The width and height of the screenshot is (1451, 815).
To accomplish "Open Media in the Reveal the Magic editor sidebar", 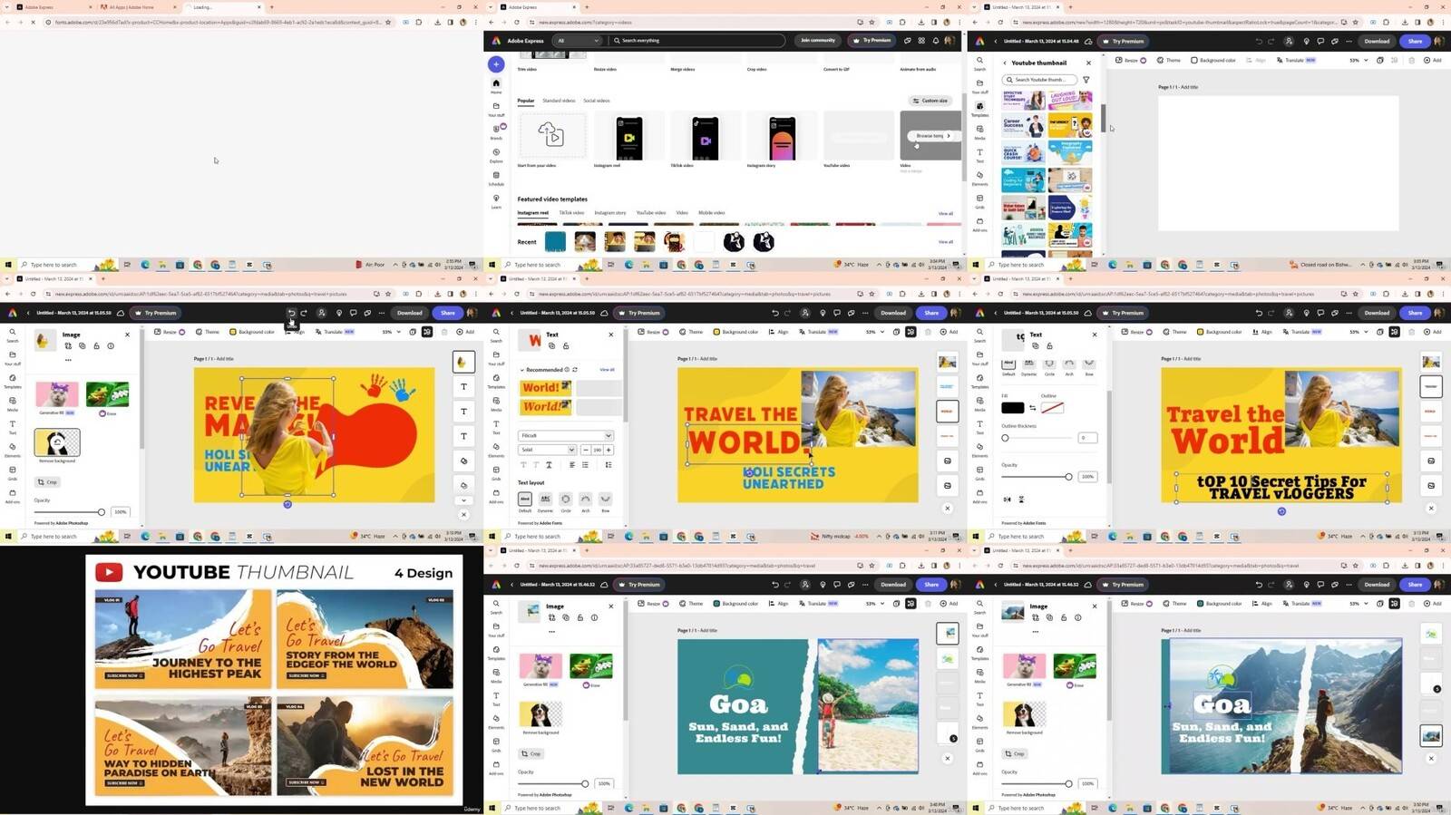I will [13, 403].
